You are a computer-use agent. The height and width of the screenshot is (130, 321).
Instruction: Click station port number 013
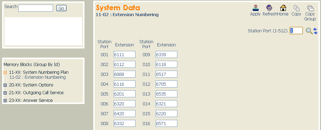[x=146, y=94]
